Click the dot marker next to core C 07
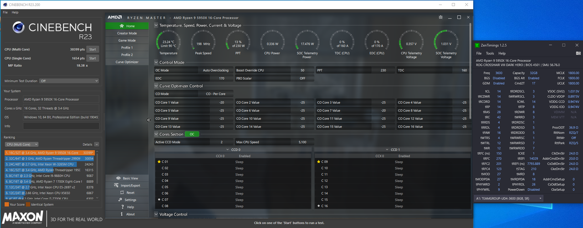This screenshot has height=228, width=583. [159, 200]
